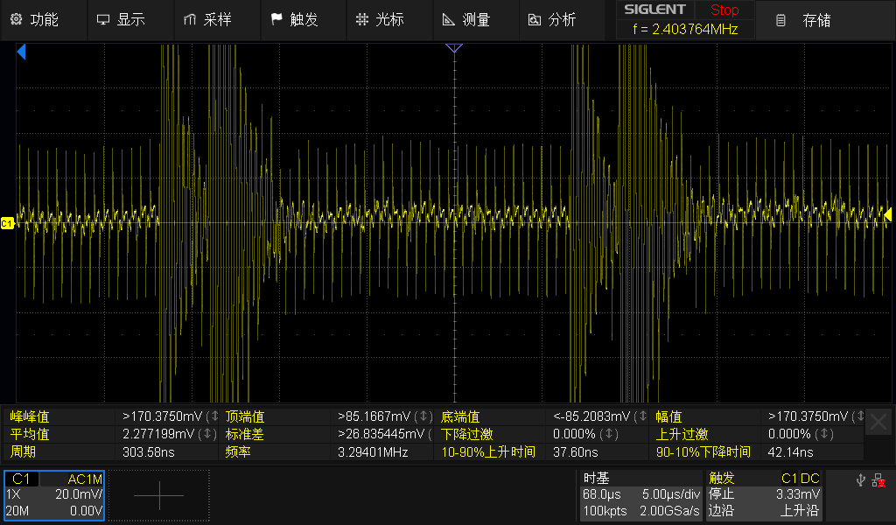Click the 5.00μs/div timebase value

[671, 494]
